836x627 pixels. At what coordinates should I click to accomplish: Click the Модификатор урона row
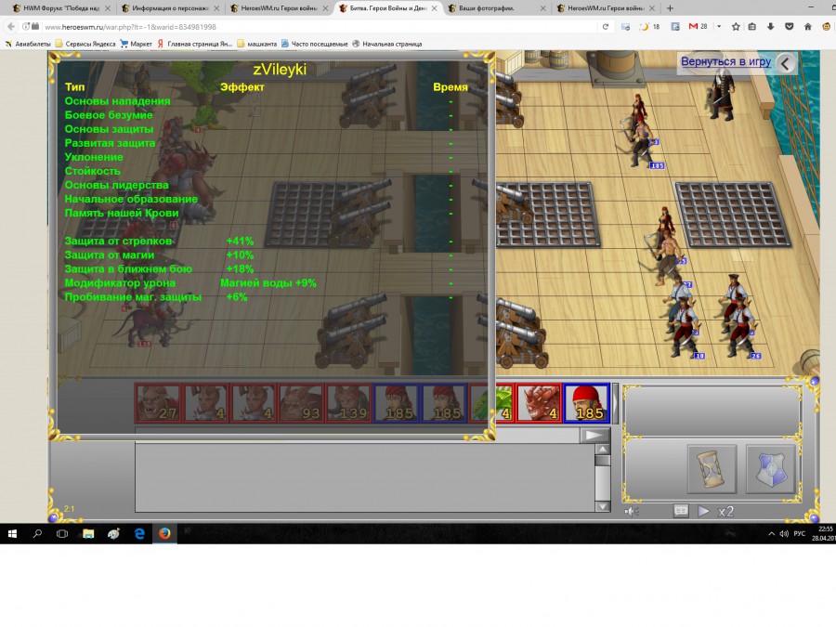click(267, 283)
